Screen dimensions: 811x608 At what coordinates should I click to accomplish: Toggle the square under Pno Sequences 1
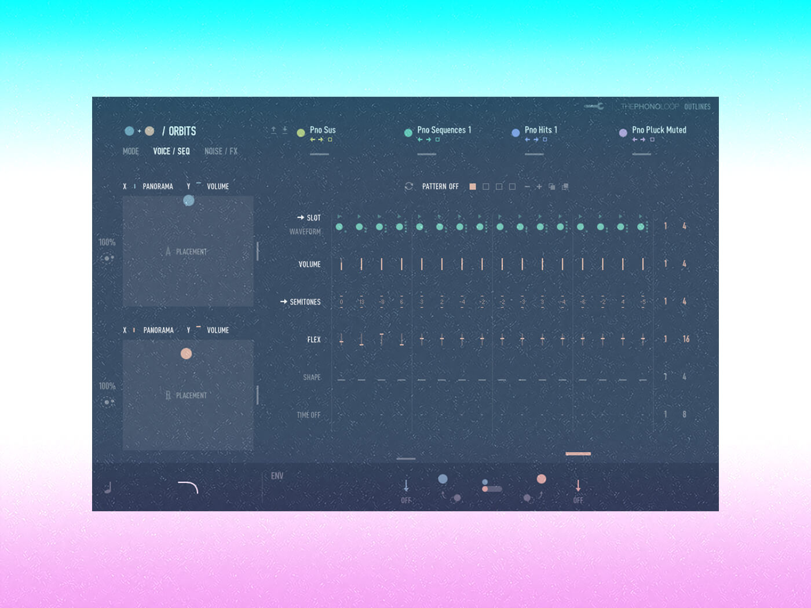coord(437,140)
